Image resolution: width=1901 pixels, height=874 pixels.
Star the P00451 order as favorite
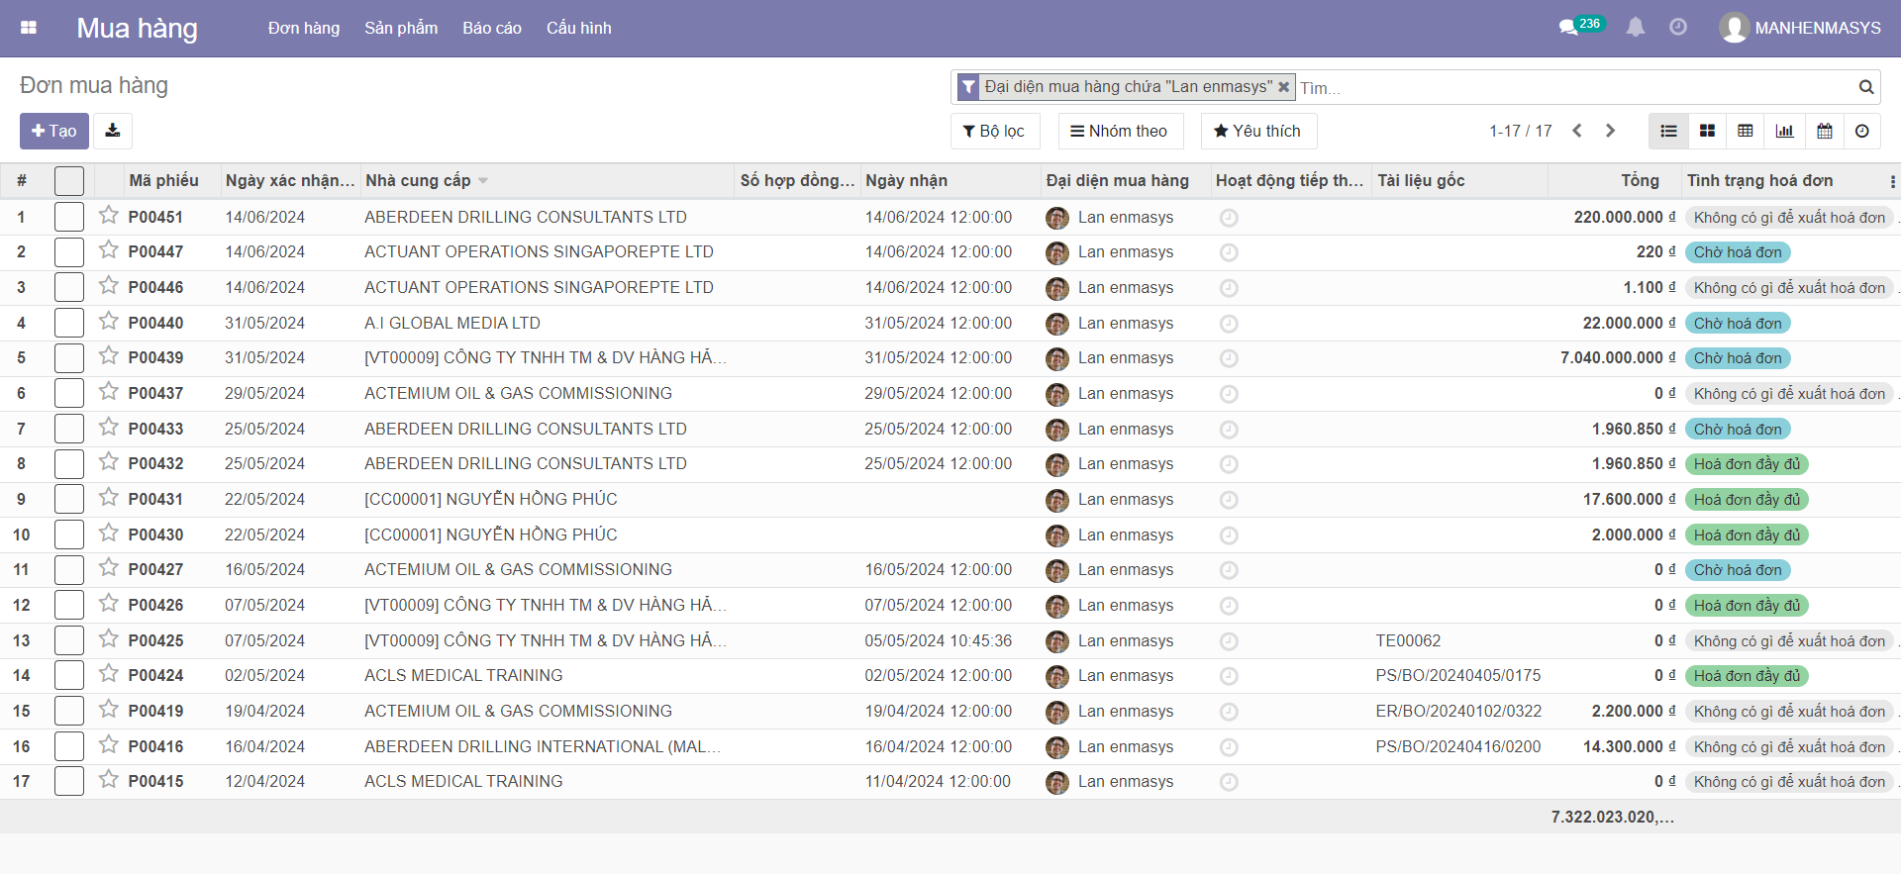click(x=109, y=216)
